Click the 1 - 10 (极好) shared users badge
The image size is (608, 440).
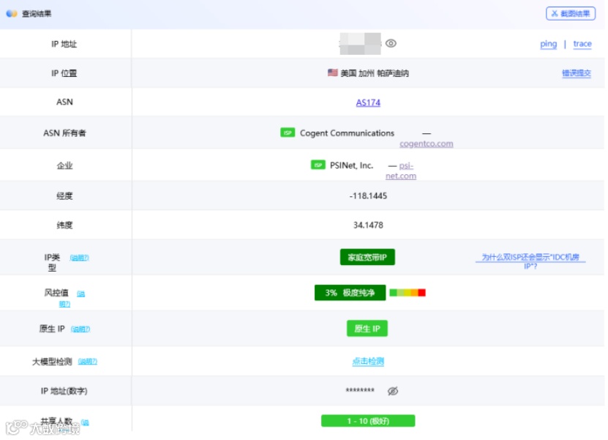coord(368,421)
